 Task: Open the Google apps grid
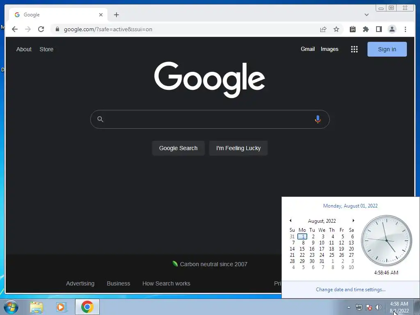tap(354, 49)
